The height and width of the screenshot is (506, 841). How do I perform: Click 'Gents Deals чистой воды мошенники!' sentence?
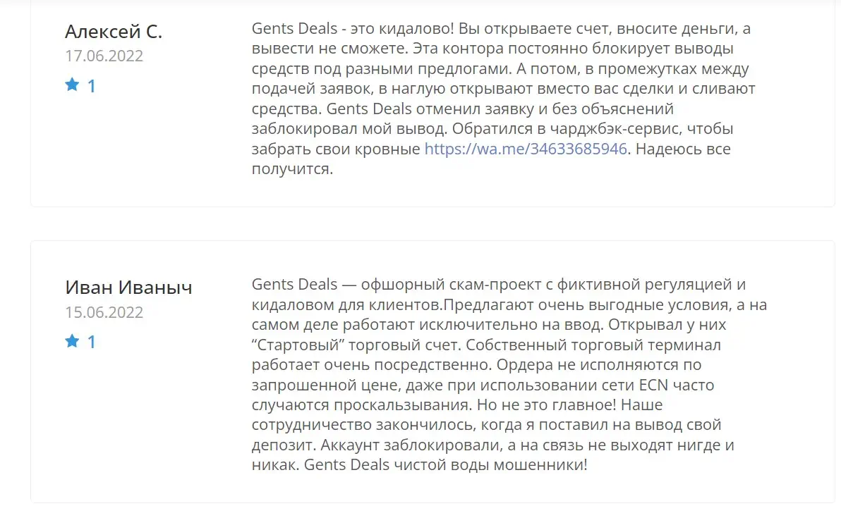click(x=446, y=464)
